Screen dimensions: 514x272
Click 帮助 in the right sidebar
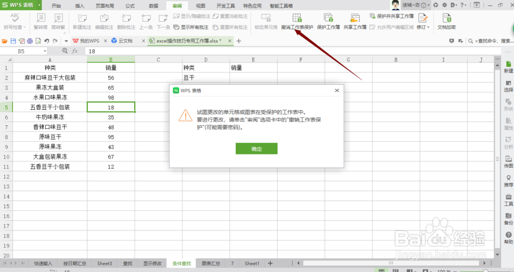coord(508,238)
